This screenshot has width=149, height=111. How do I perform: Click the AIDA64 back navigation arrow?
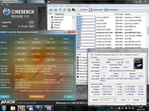click(51, 10)
